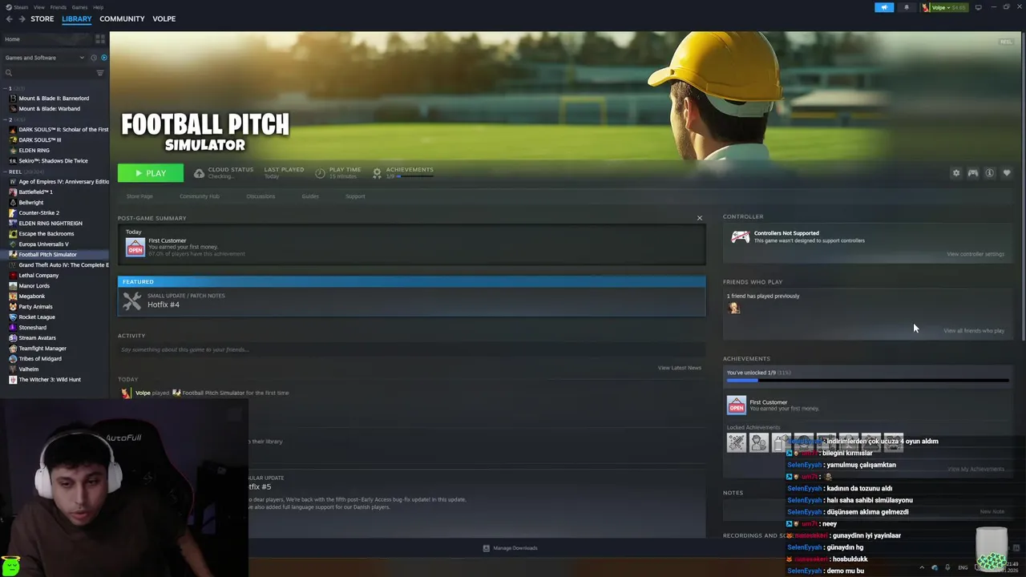Open the Help menu

click(98, 7)
